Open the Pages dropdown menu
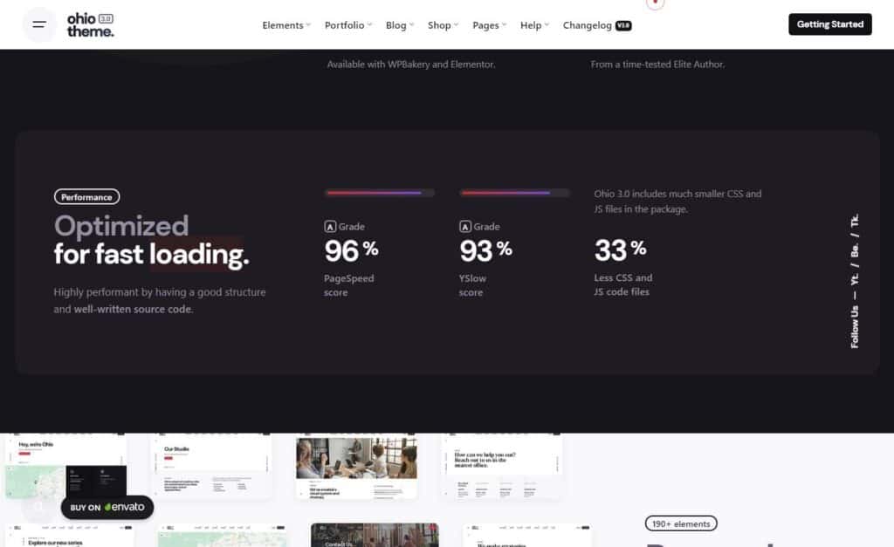Screen dimensions: 894x547 [x=489, y=25]
